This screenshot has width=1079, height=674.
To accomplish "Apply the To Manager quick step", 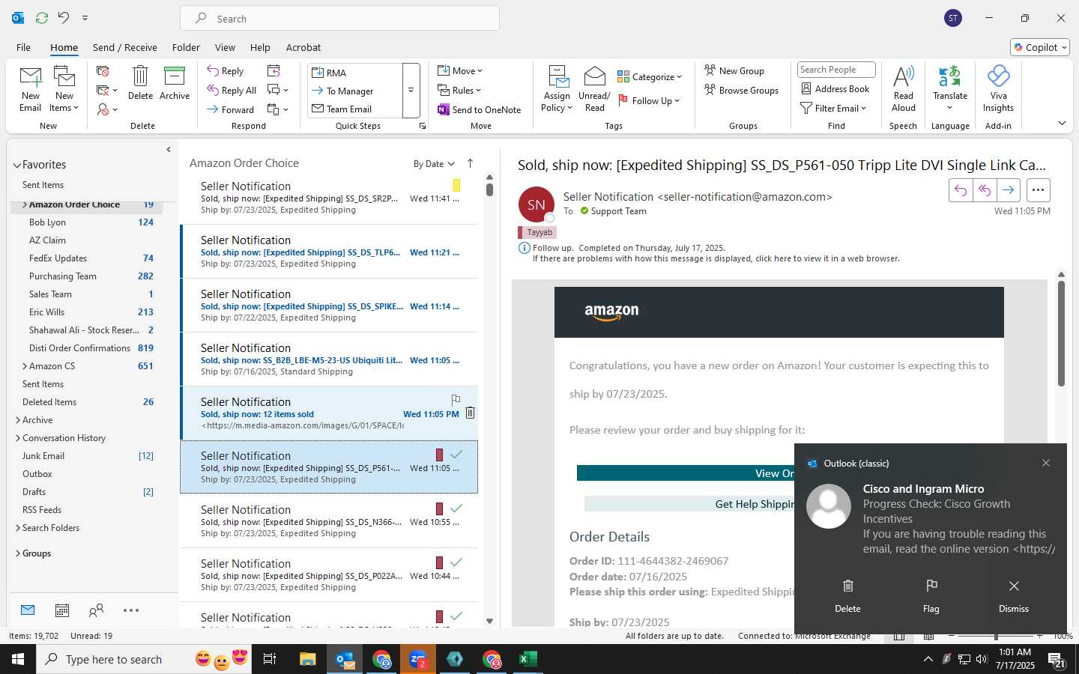I will (356, 91).
